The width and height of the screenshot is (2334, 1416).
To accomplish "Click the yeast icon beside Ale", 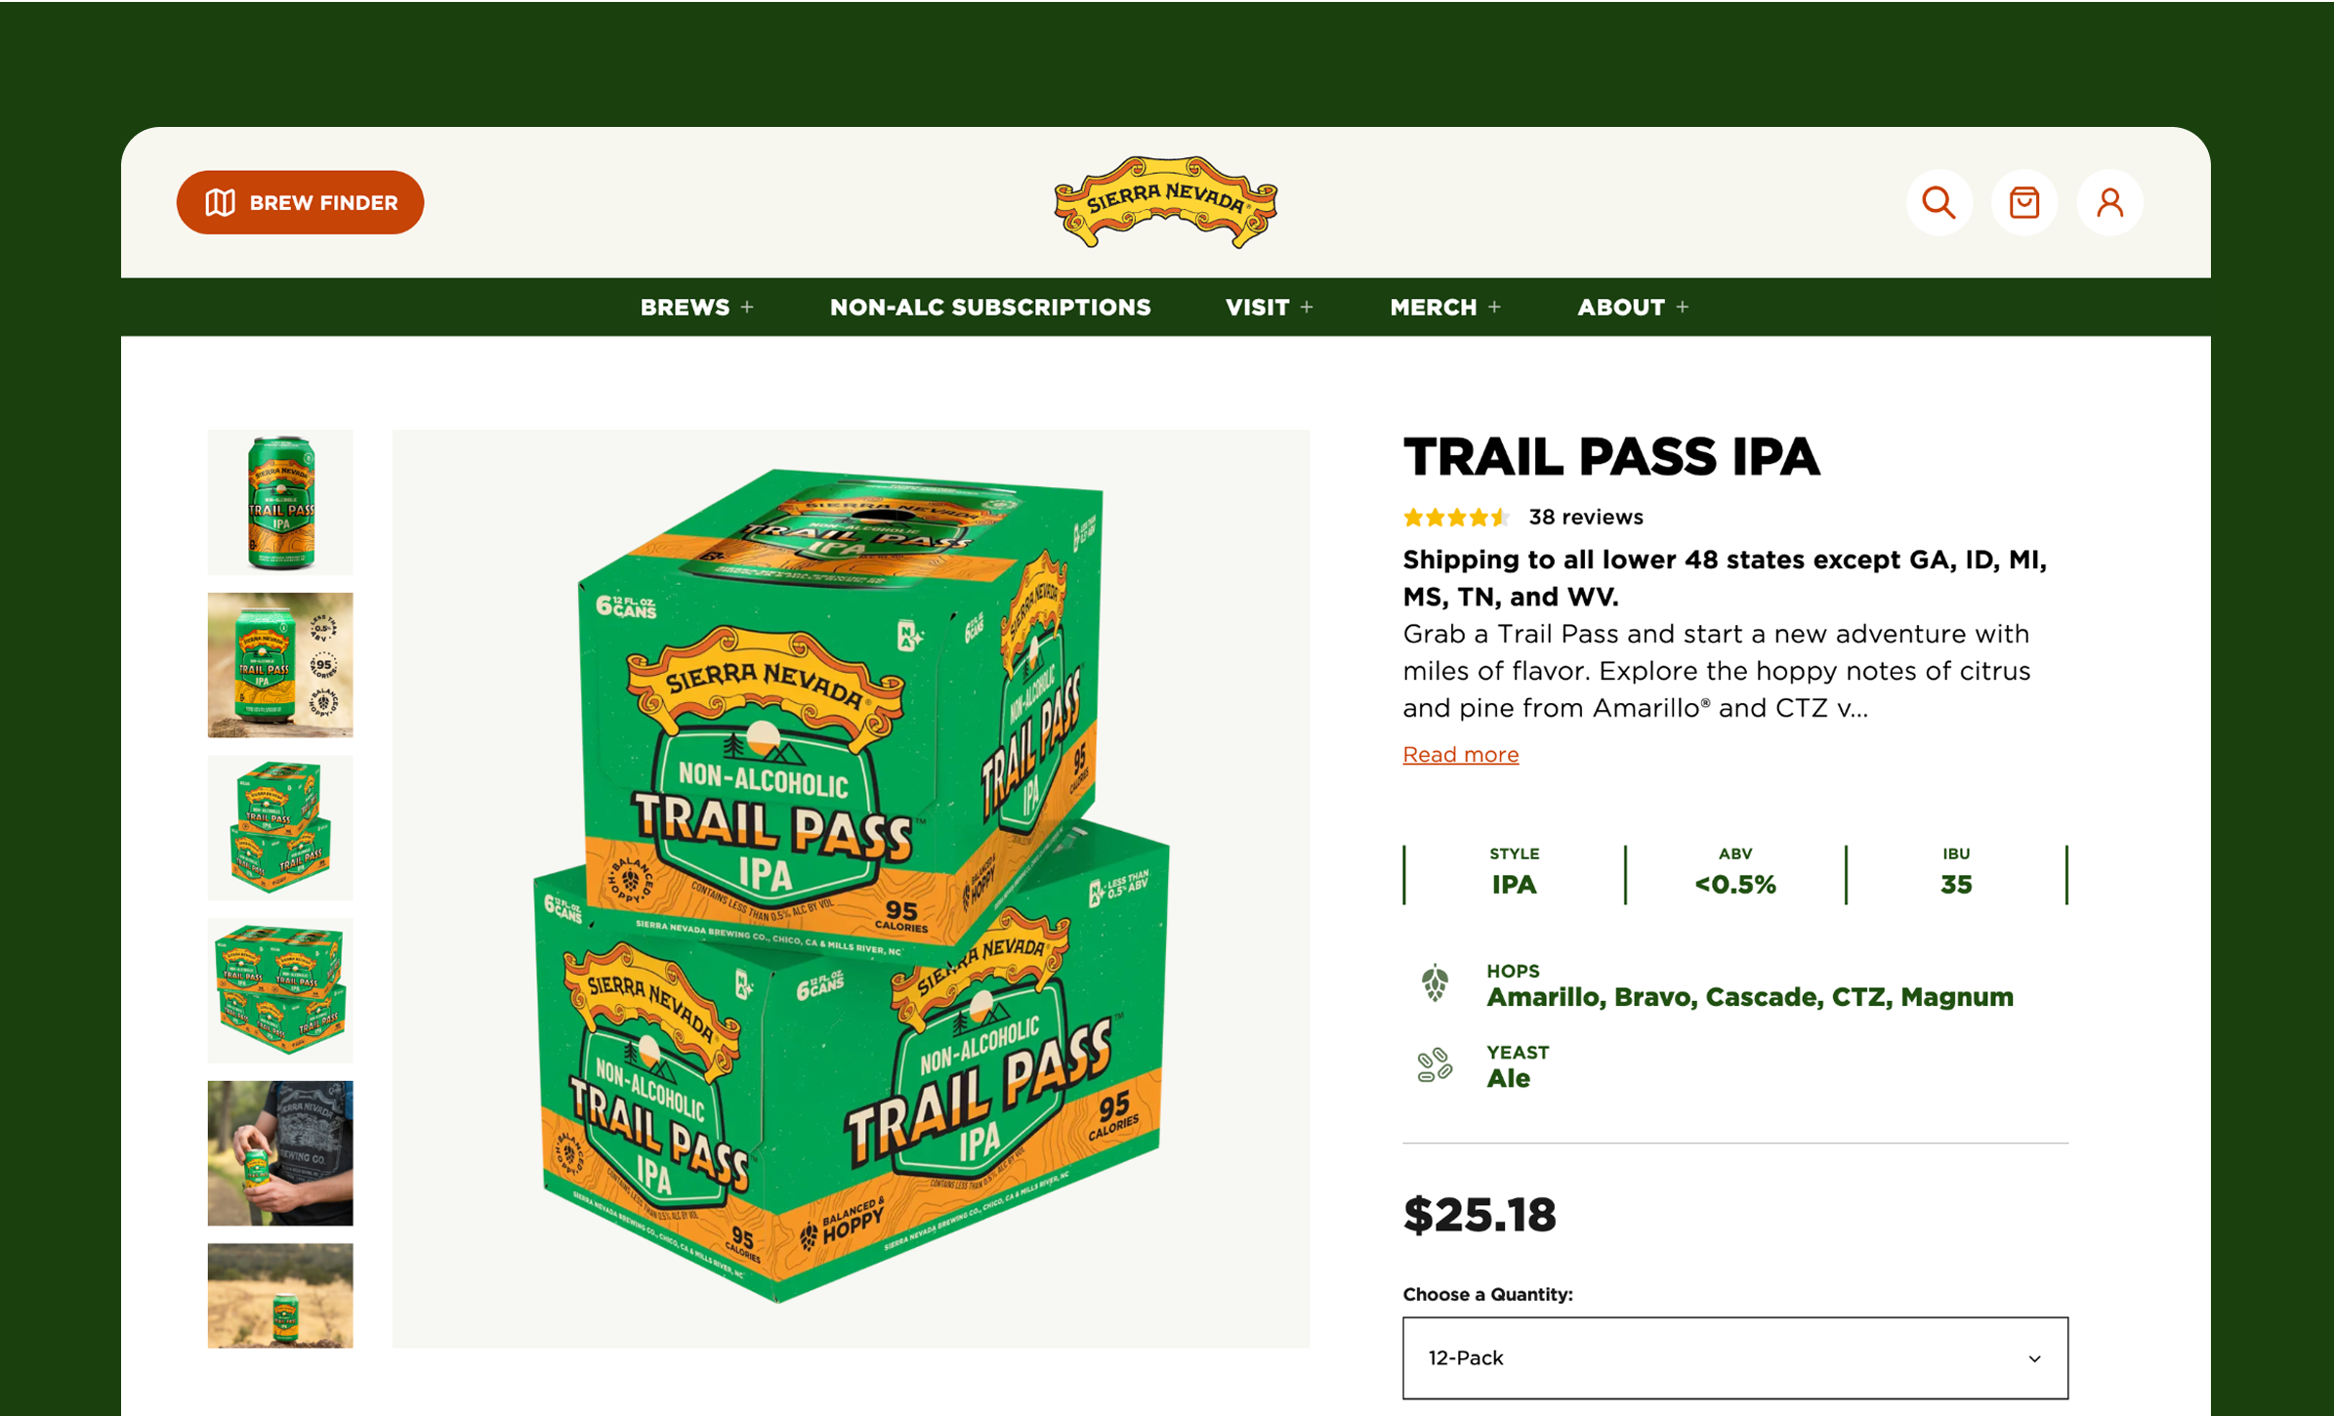I will (1435, 1065).
